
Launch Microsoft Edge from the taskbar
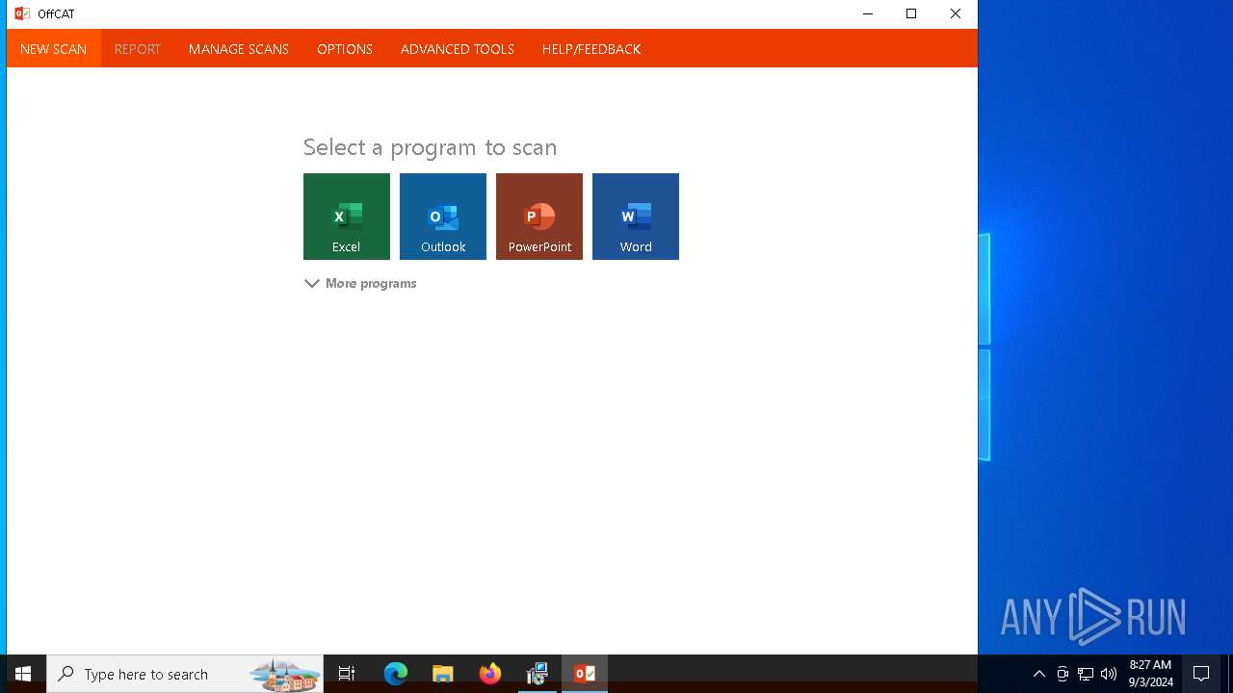pyautogui.click(x=396, y=674)
